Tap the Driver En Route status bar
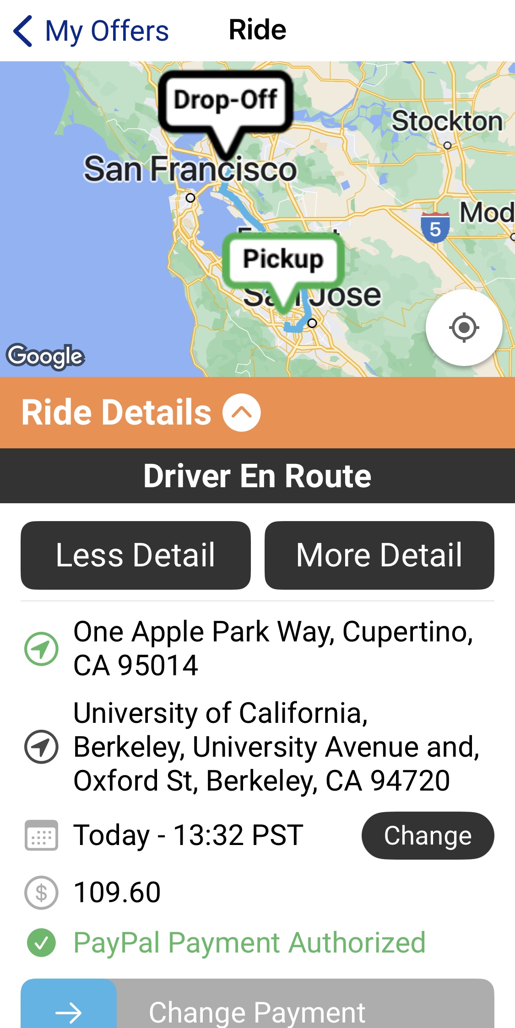The image size is (515, 1028). (257, 476)
